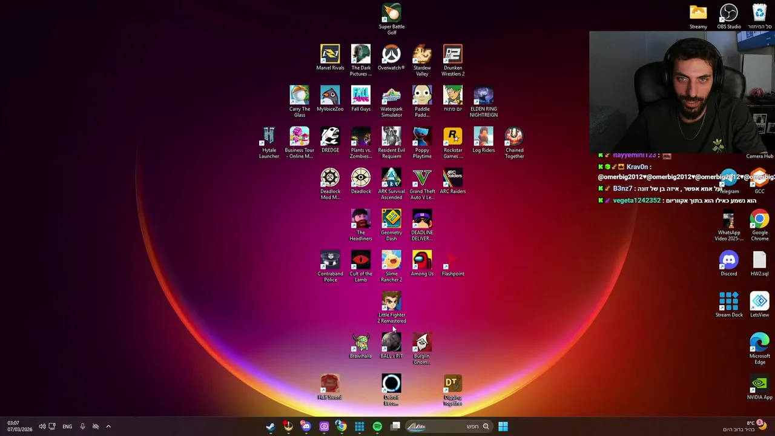
Task: Select the DREDGE desktop icon
Action: point(330,140)
